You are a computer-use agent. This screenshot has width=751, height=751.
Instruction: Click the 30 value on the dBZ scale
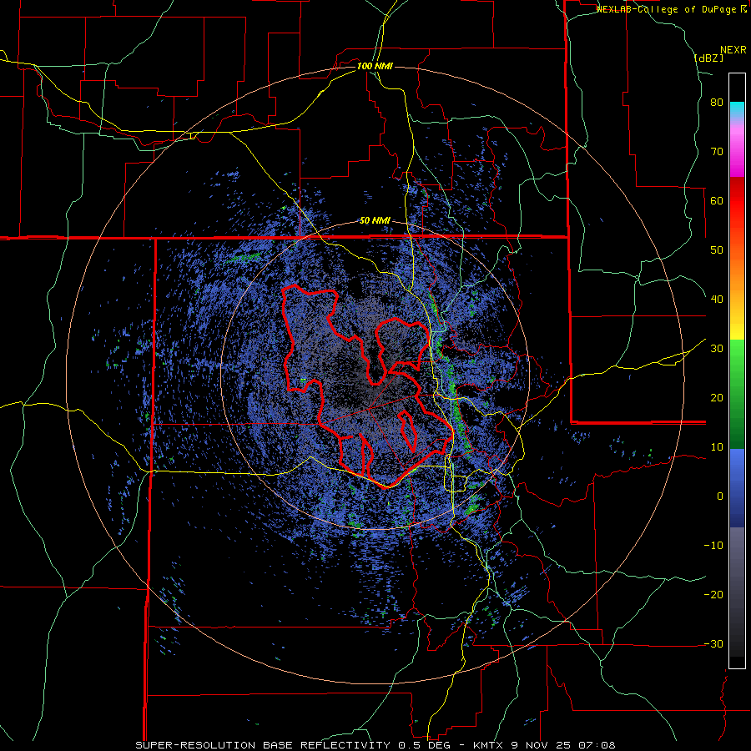point(717,349)
